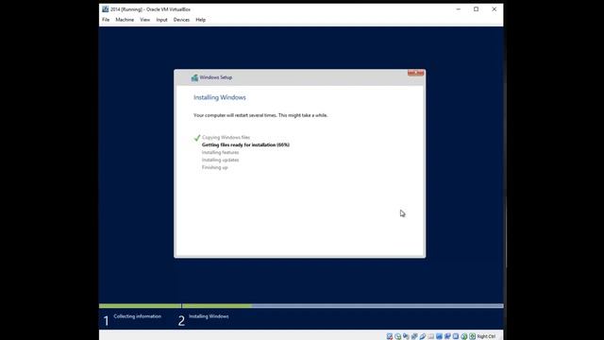This screenshot has width=604, height=340.
Task: Click the Right Ctrl host key label
Action: coord(487,336)
